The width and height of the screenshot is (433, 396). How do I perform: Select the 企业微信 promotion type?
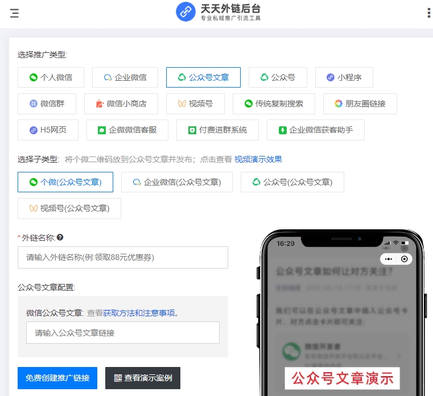[125, 77]
